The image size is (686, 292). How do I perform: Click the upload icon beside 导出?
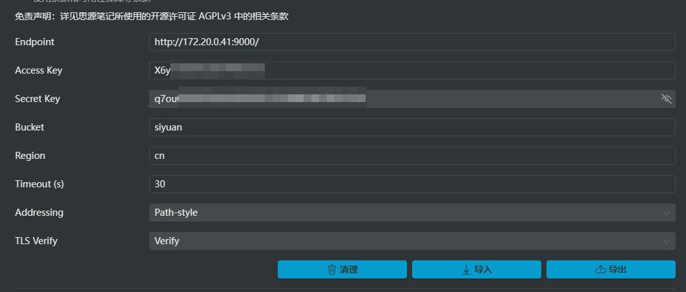599,269
